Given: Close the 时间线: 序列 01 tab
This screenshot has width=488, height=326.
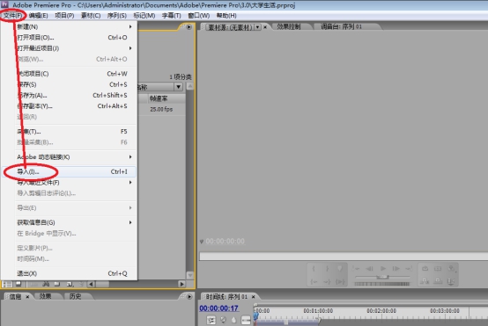Looking at the screenshot, I should (x=253, y=297).
